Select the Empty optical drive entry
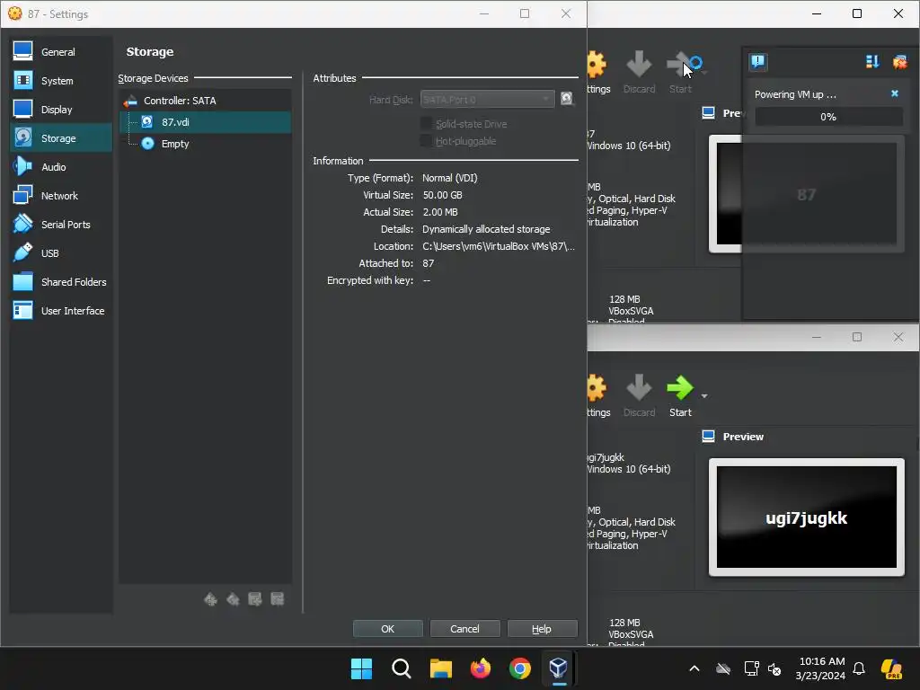 pyautogui.click(x=205, y=144)
